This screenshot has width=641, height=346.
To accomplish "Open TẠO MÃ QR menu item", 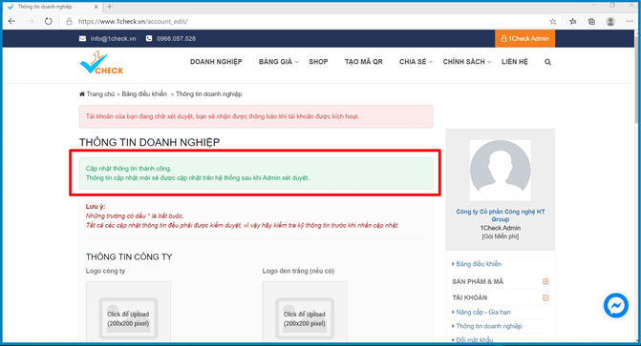I will coord(363,62).
